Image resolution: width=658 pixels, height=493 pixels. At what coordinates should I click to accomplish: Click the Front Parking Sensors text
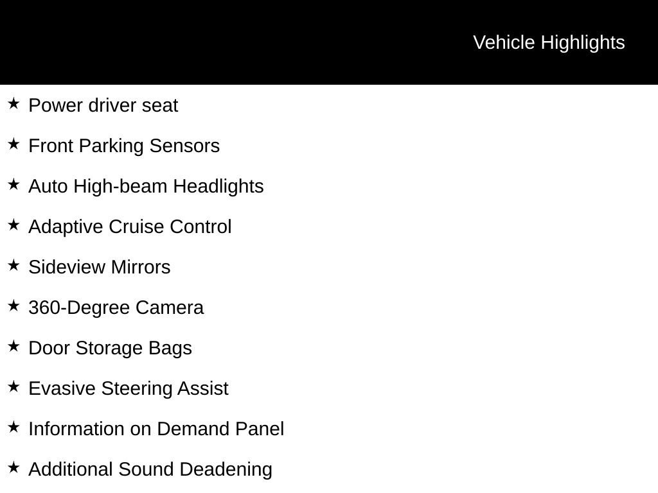124,146
